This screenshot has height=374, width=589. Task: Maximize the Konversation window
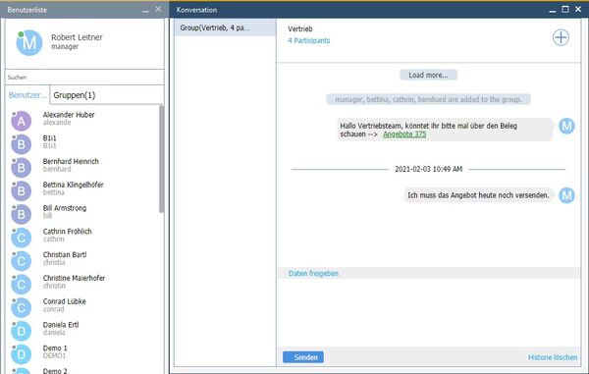coord(565,9)
